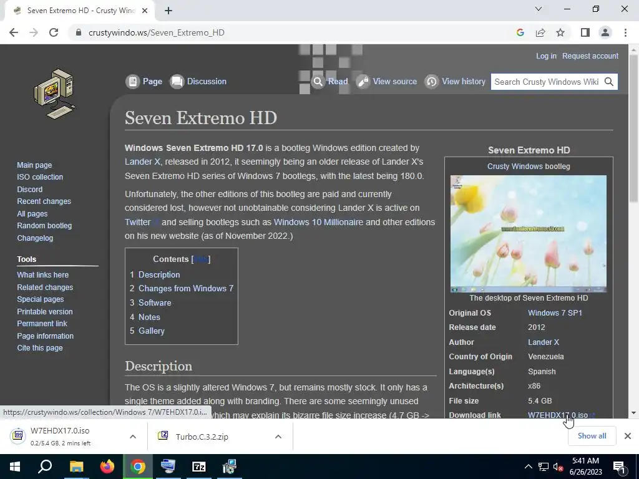639x479 pixels.
Task: Switch to the Discussion tab
Action: [198, 82]
